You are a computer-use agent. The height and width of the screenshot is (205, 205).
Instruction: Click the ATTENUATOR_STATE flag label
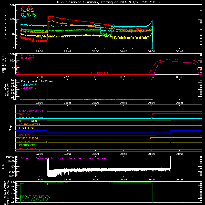coord(31,111)
